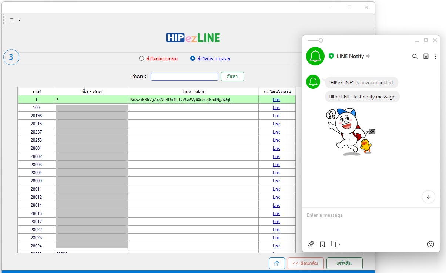The height and width of the screenshot is (273, 446).
Task: Open Link for row code 1
Action: pyautogui.click(x=276, y=100)
